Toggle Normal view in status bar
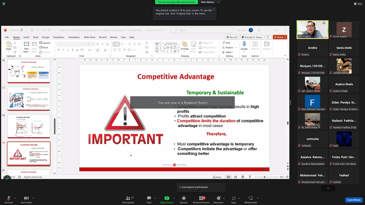 click(228, 177)
